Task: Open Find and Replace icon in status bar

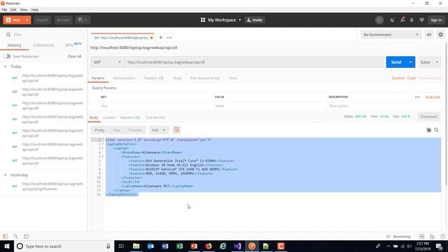Action: 15,237
